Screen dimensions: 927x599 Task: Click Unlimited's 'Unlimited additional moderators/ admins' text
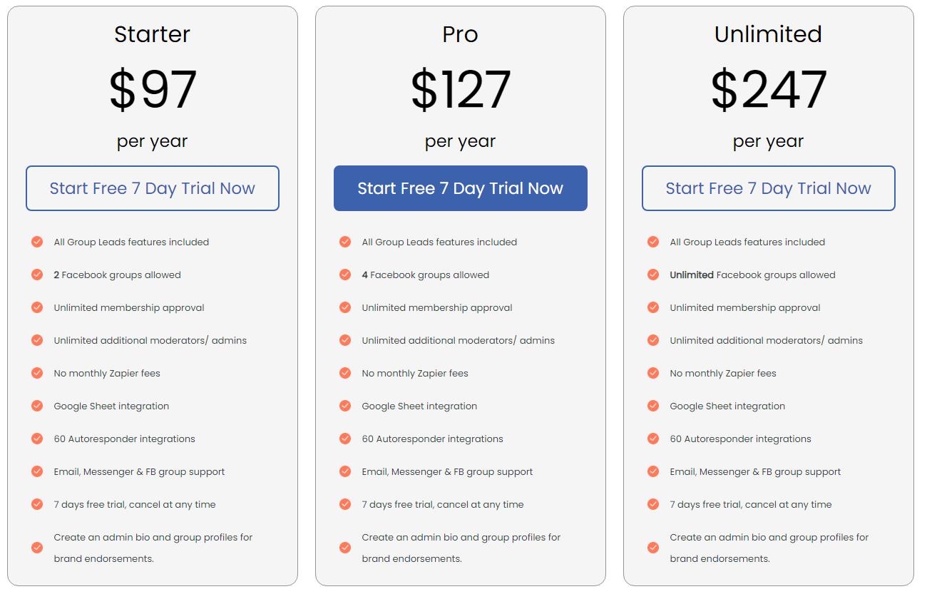(x=766, y=340)
